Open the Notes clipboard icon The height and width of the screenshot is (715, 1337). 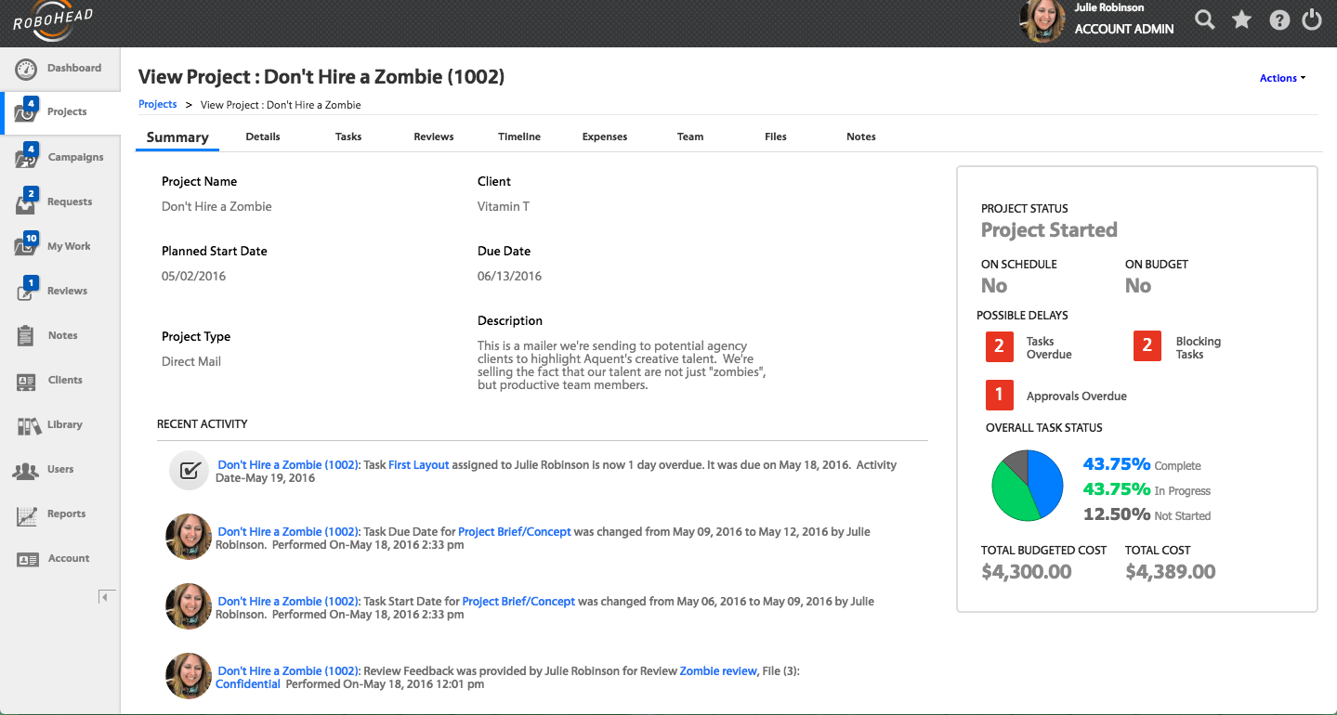tap(26, 335)
